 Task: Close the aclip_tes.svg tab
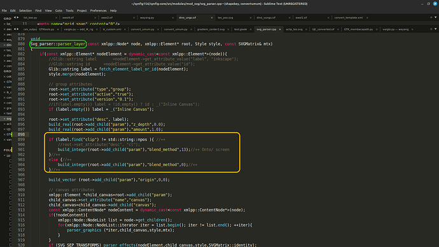(x=306, y=29)
